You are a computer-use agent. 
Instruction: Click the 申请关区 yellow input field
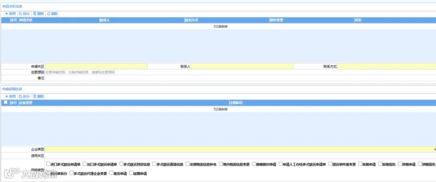point(96,66)
